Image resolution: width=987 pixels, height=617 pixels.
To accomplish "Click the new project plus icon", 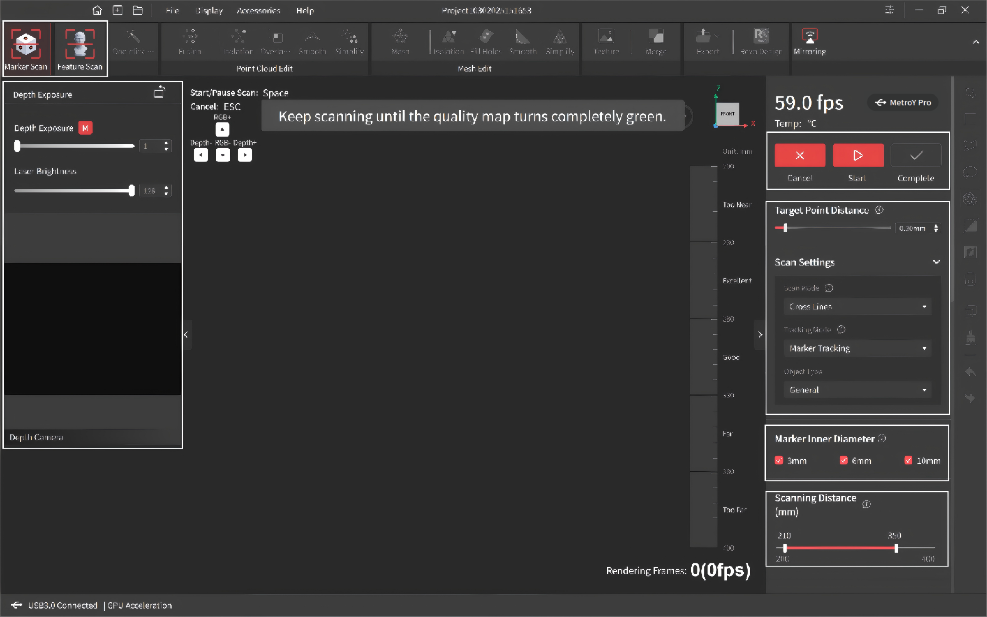I will pos(118,10).
